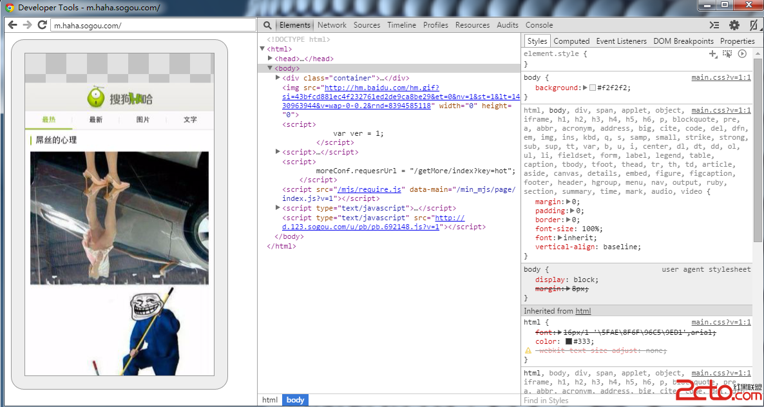Go back with the back arrow
This screenshot has height=407, width=764.
click(12, 25)
